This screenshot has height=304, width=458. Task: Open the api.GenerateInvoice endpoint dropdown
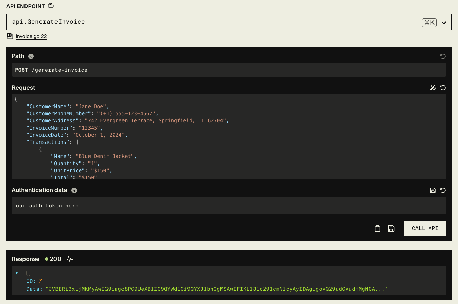coord(229,22)
